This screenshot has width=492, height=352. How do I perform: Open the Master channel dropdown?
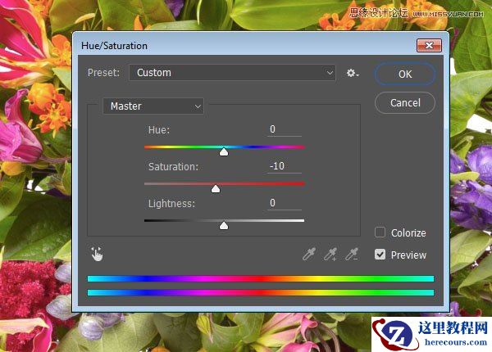[153, 106]
